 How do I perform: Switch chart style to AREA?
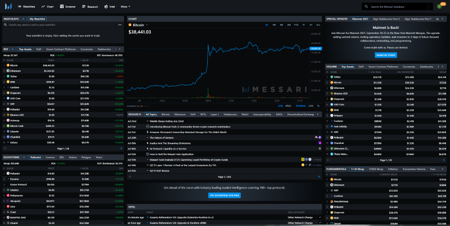tap(288, 106)
